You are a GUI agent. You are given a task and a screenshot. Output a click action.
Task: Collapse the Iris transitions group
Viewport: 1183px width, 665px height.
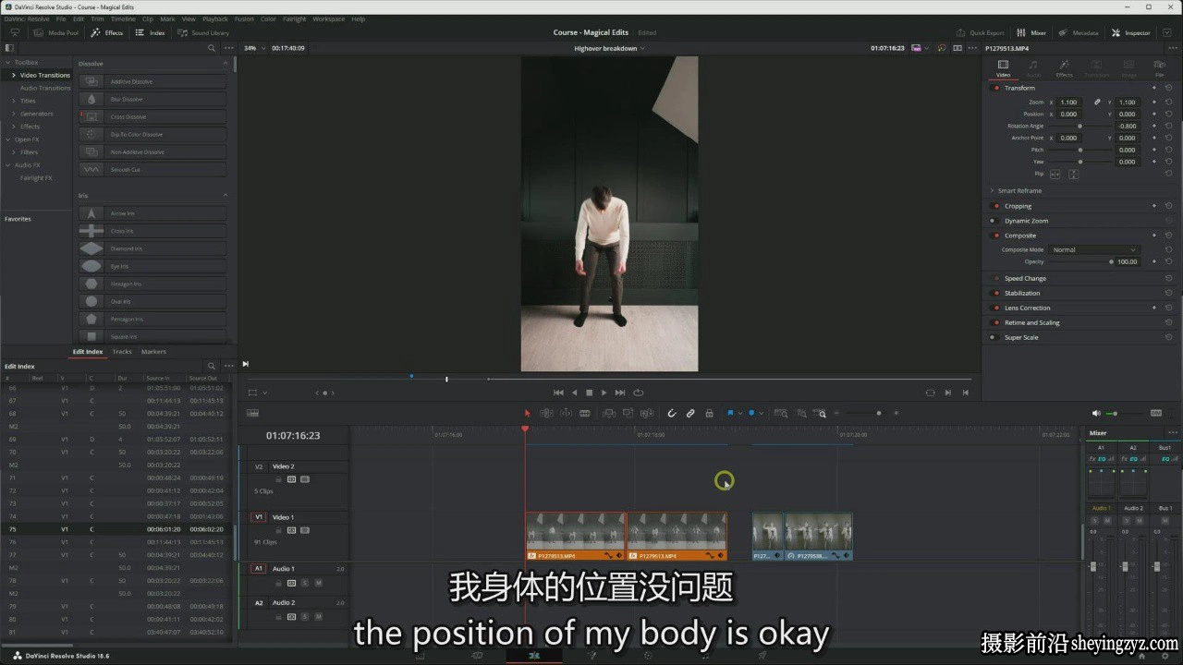226,196
